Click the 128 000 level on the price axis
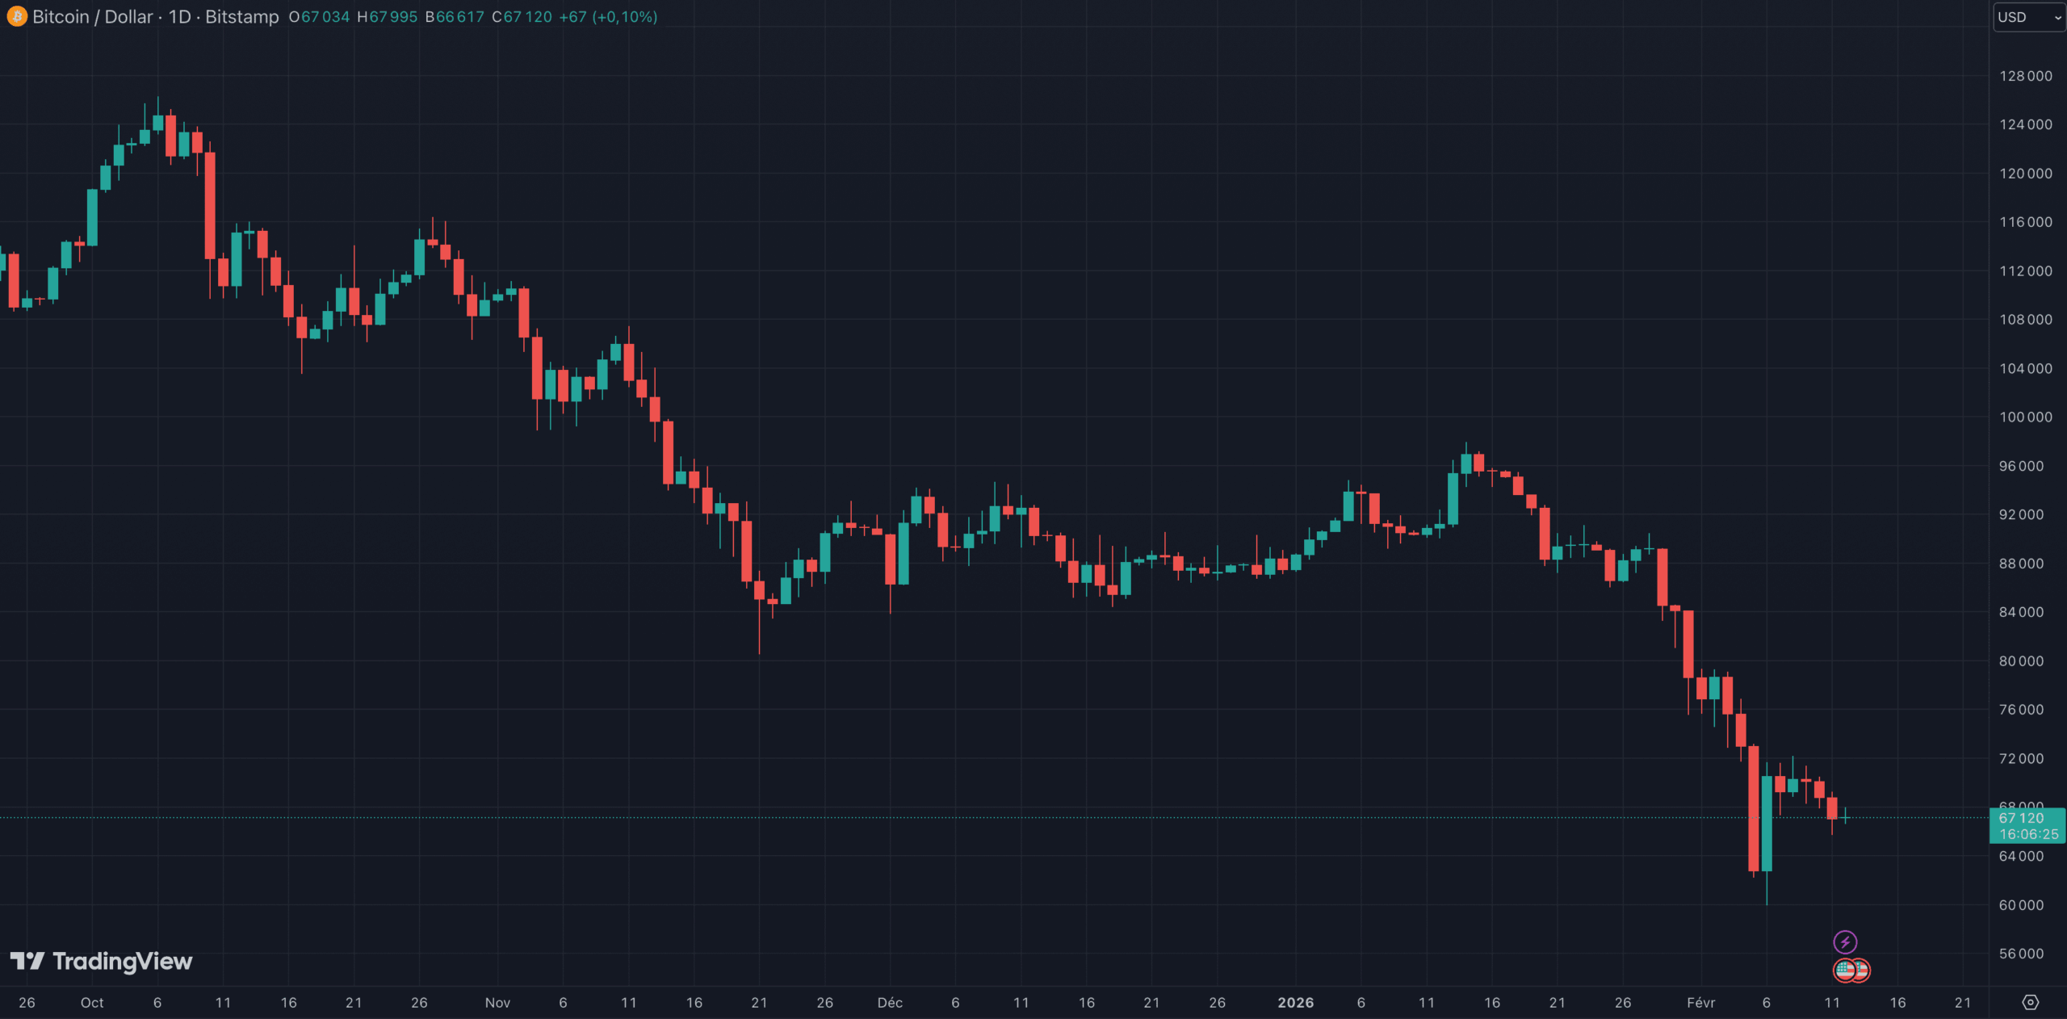The height and width of the screenshot is (1019, 2067). 2028,77
